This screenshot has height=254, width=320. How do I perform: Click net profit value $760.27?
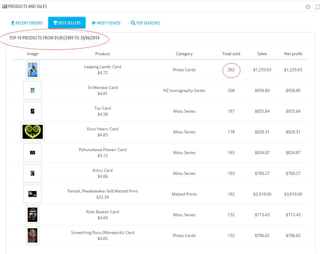tap(293, 173)
